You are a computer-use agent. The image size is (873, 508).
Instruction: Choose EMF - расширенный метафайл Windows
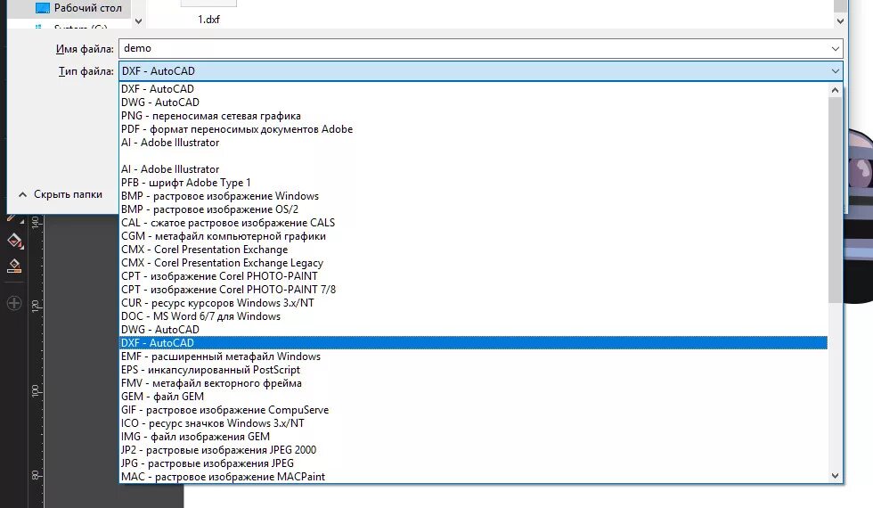point(473,356)
